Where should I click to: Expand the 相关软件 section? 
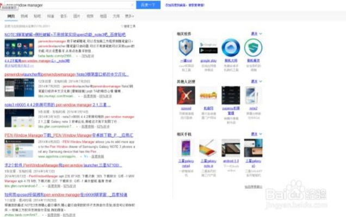(255, 34)
